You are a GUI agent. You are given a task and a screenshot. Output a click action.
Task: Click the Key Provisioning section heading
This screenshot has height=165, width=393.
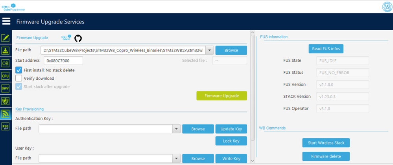(30, 109)
